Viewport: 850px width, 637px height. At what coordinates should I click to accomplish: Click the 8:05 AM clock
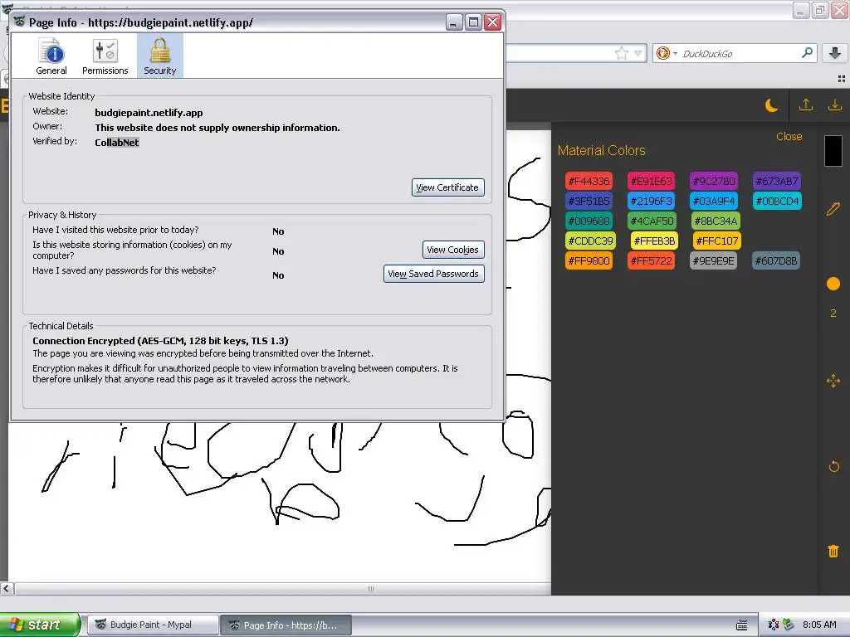pyautogui.click(x=819, y=625)
